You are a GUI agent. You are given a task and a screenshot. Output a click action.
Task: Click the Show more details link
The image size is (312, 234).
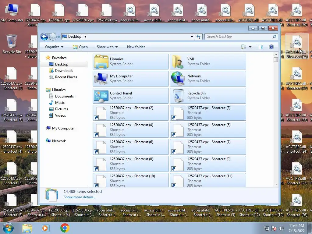[x=80, y=197]
